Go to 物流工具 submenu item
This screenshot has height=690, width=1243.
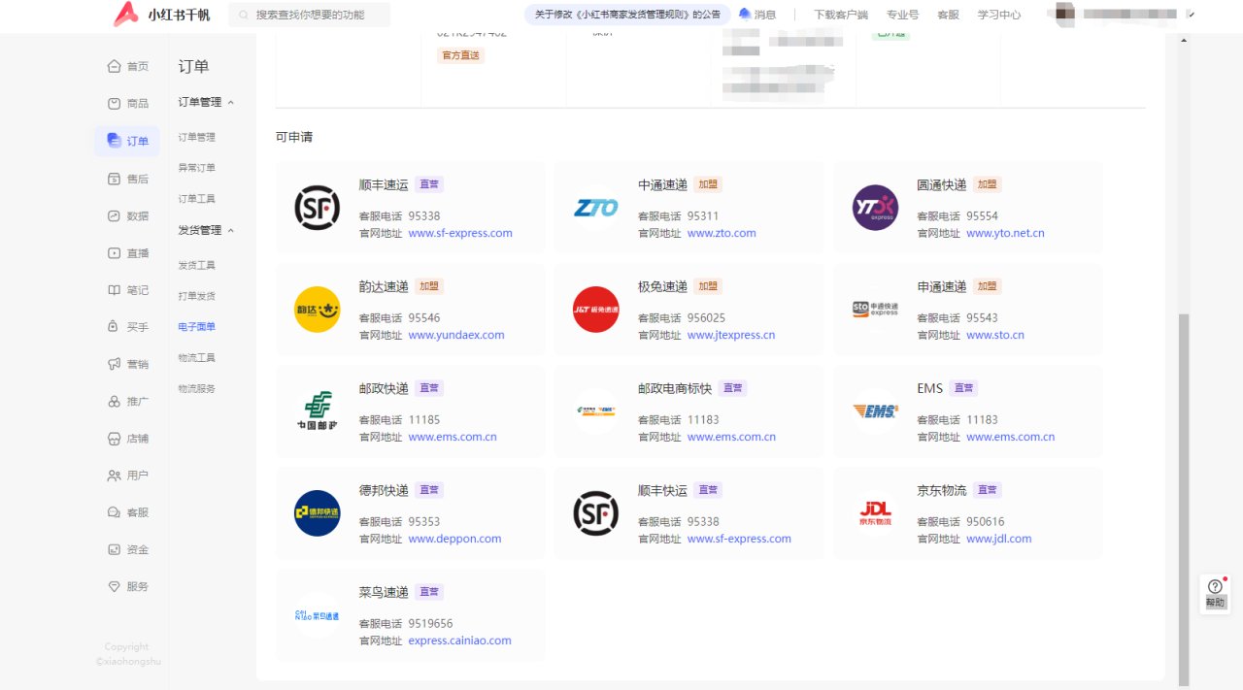coord(197,358)
